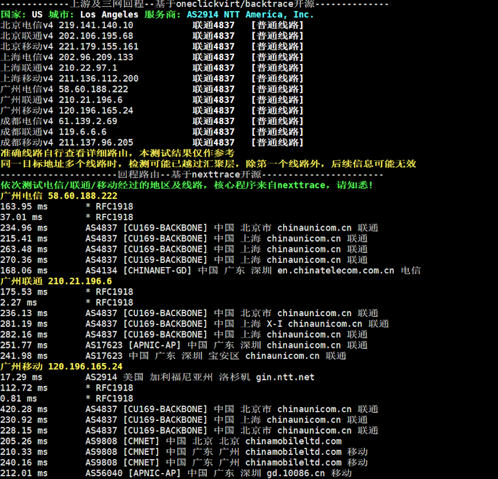Image resolution: width=498 pixels, height=479 pixels.
Task: Select the IP 211.137.96.205
Action: click(96, 142)
